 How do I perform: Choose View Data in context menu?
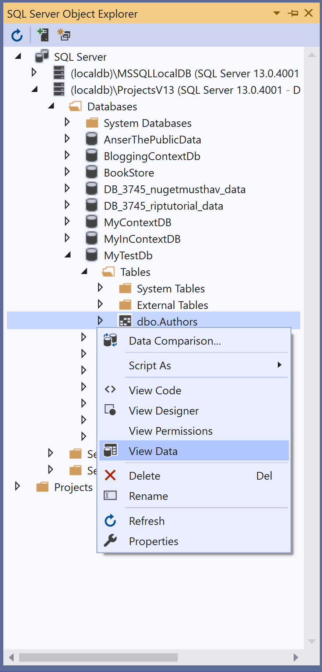(x=194, y=451)
